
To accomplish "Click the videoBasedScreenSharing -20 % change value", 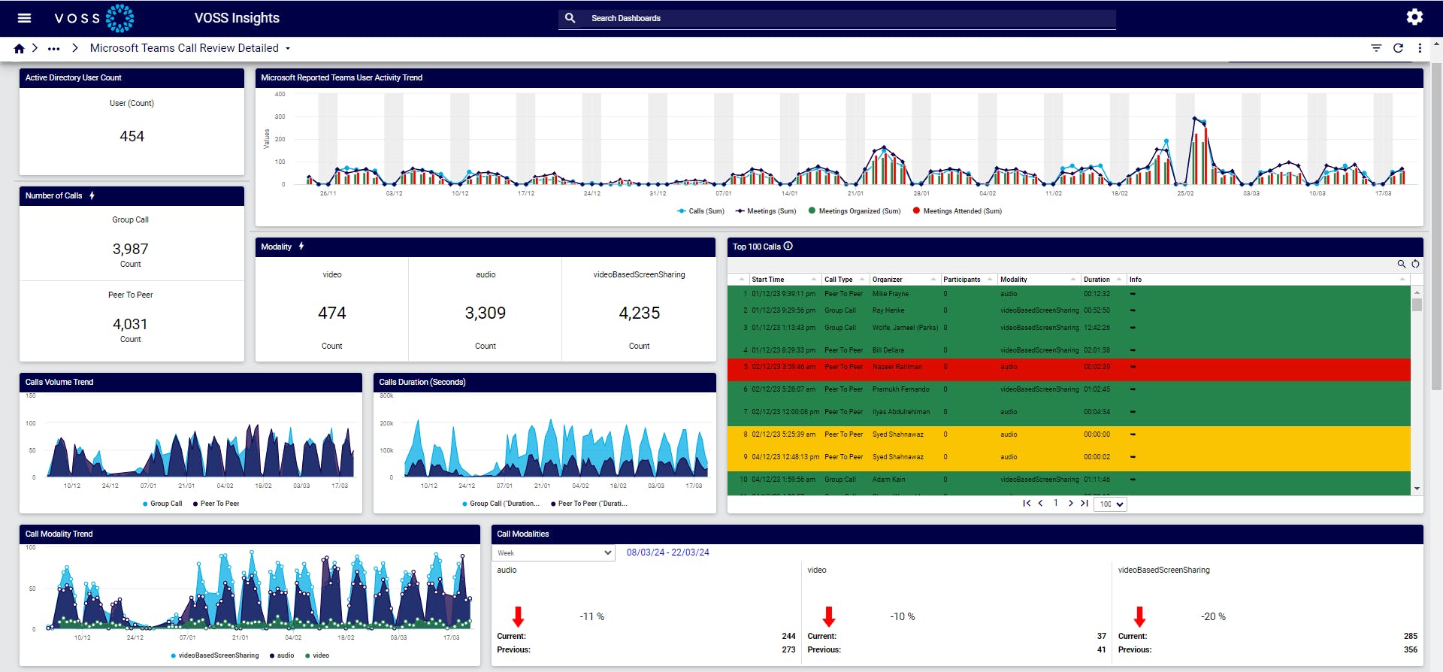I will [x=1213, y=616].
